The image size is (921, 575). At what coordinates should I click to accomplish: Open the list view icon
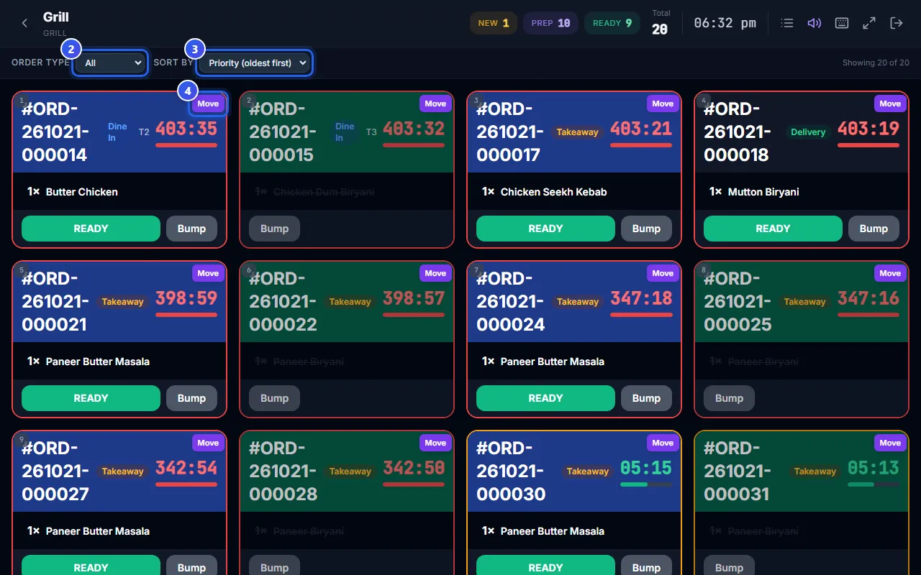click(787, 23)
